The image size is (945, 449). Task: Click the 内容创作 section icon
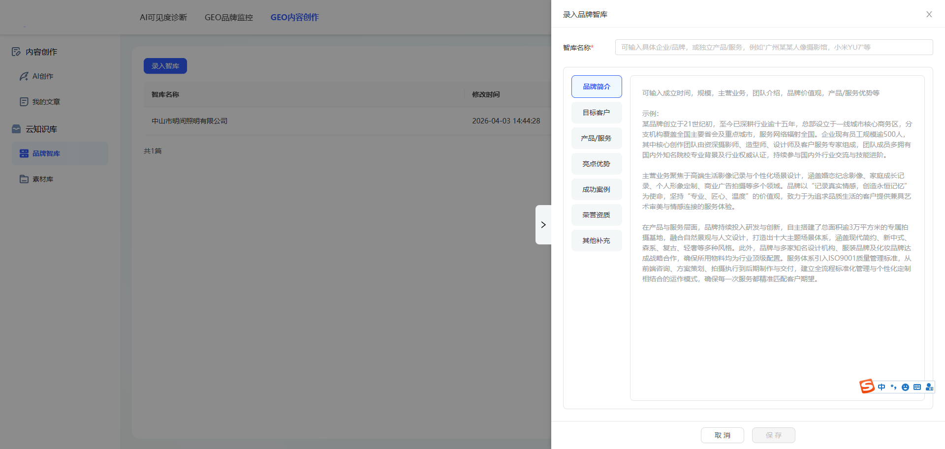coord(16,52)
